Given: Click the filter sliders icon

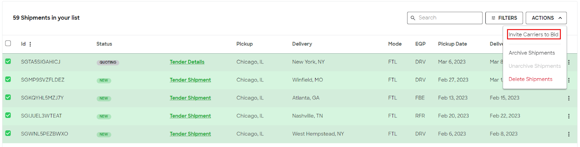Looking at the screenshot, I should (x=493, y=18).
